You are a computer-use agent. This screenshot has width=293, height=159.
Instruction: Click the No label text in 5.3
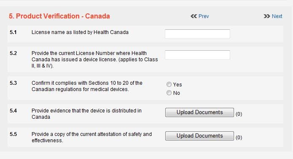click(176, 93)
